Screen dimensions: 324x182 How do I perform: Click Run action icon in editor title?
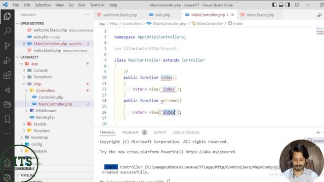coord(319,15)
